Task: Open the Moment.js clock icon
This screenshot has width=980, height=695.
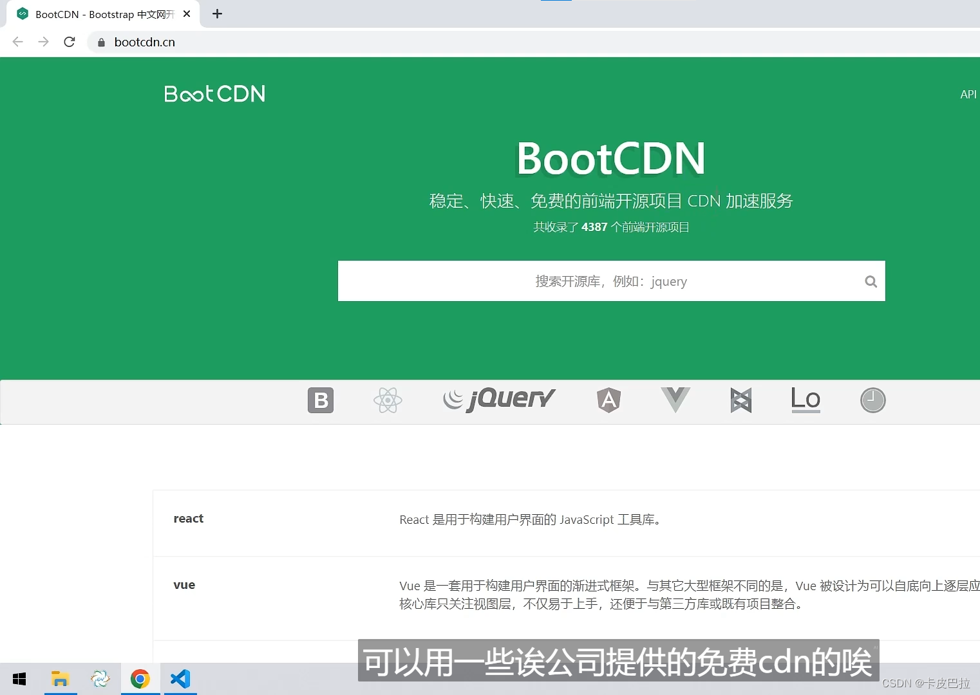Action: (x=873, y=400)
